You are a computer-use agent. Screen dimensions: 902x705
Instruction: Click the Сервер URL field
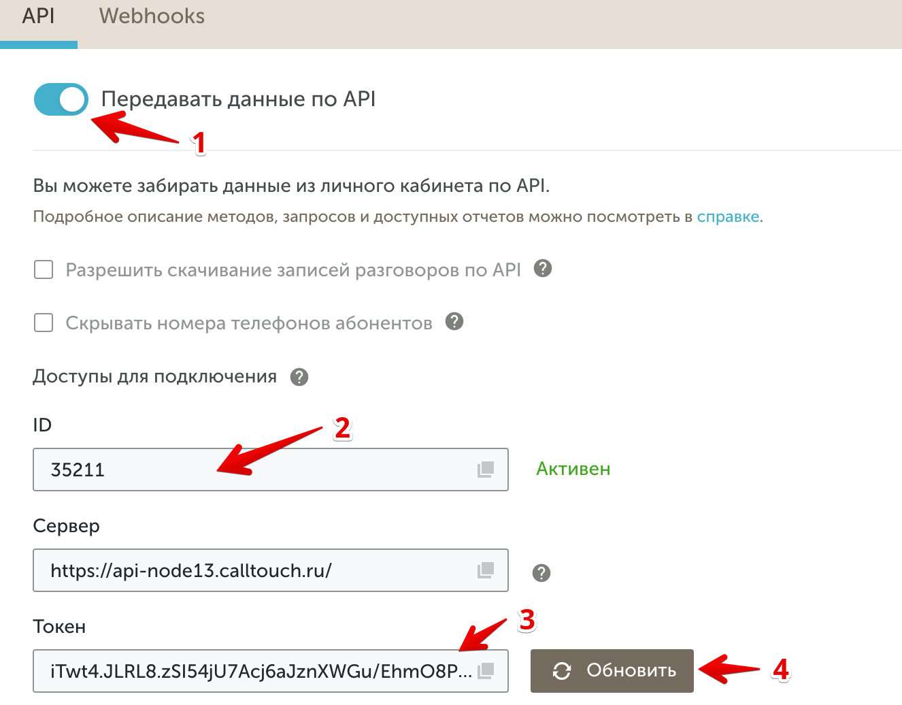click(271, 570)
